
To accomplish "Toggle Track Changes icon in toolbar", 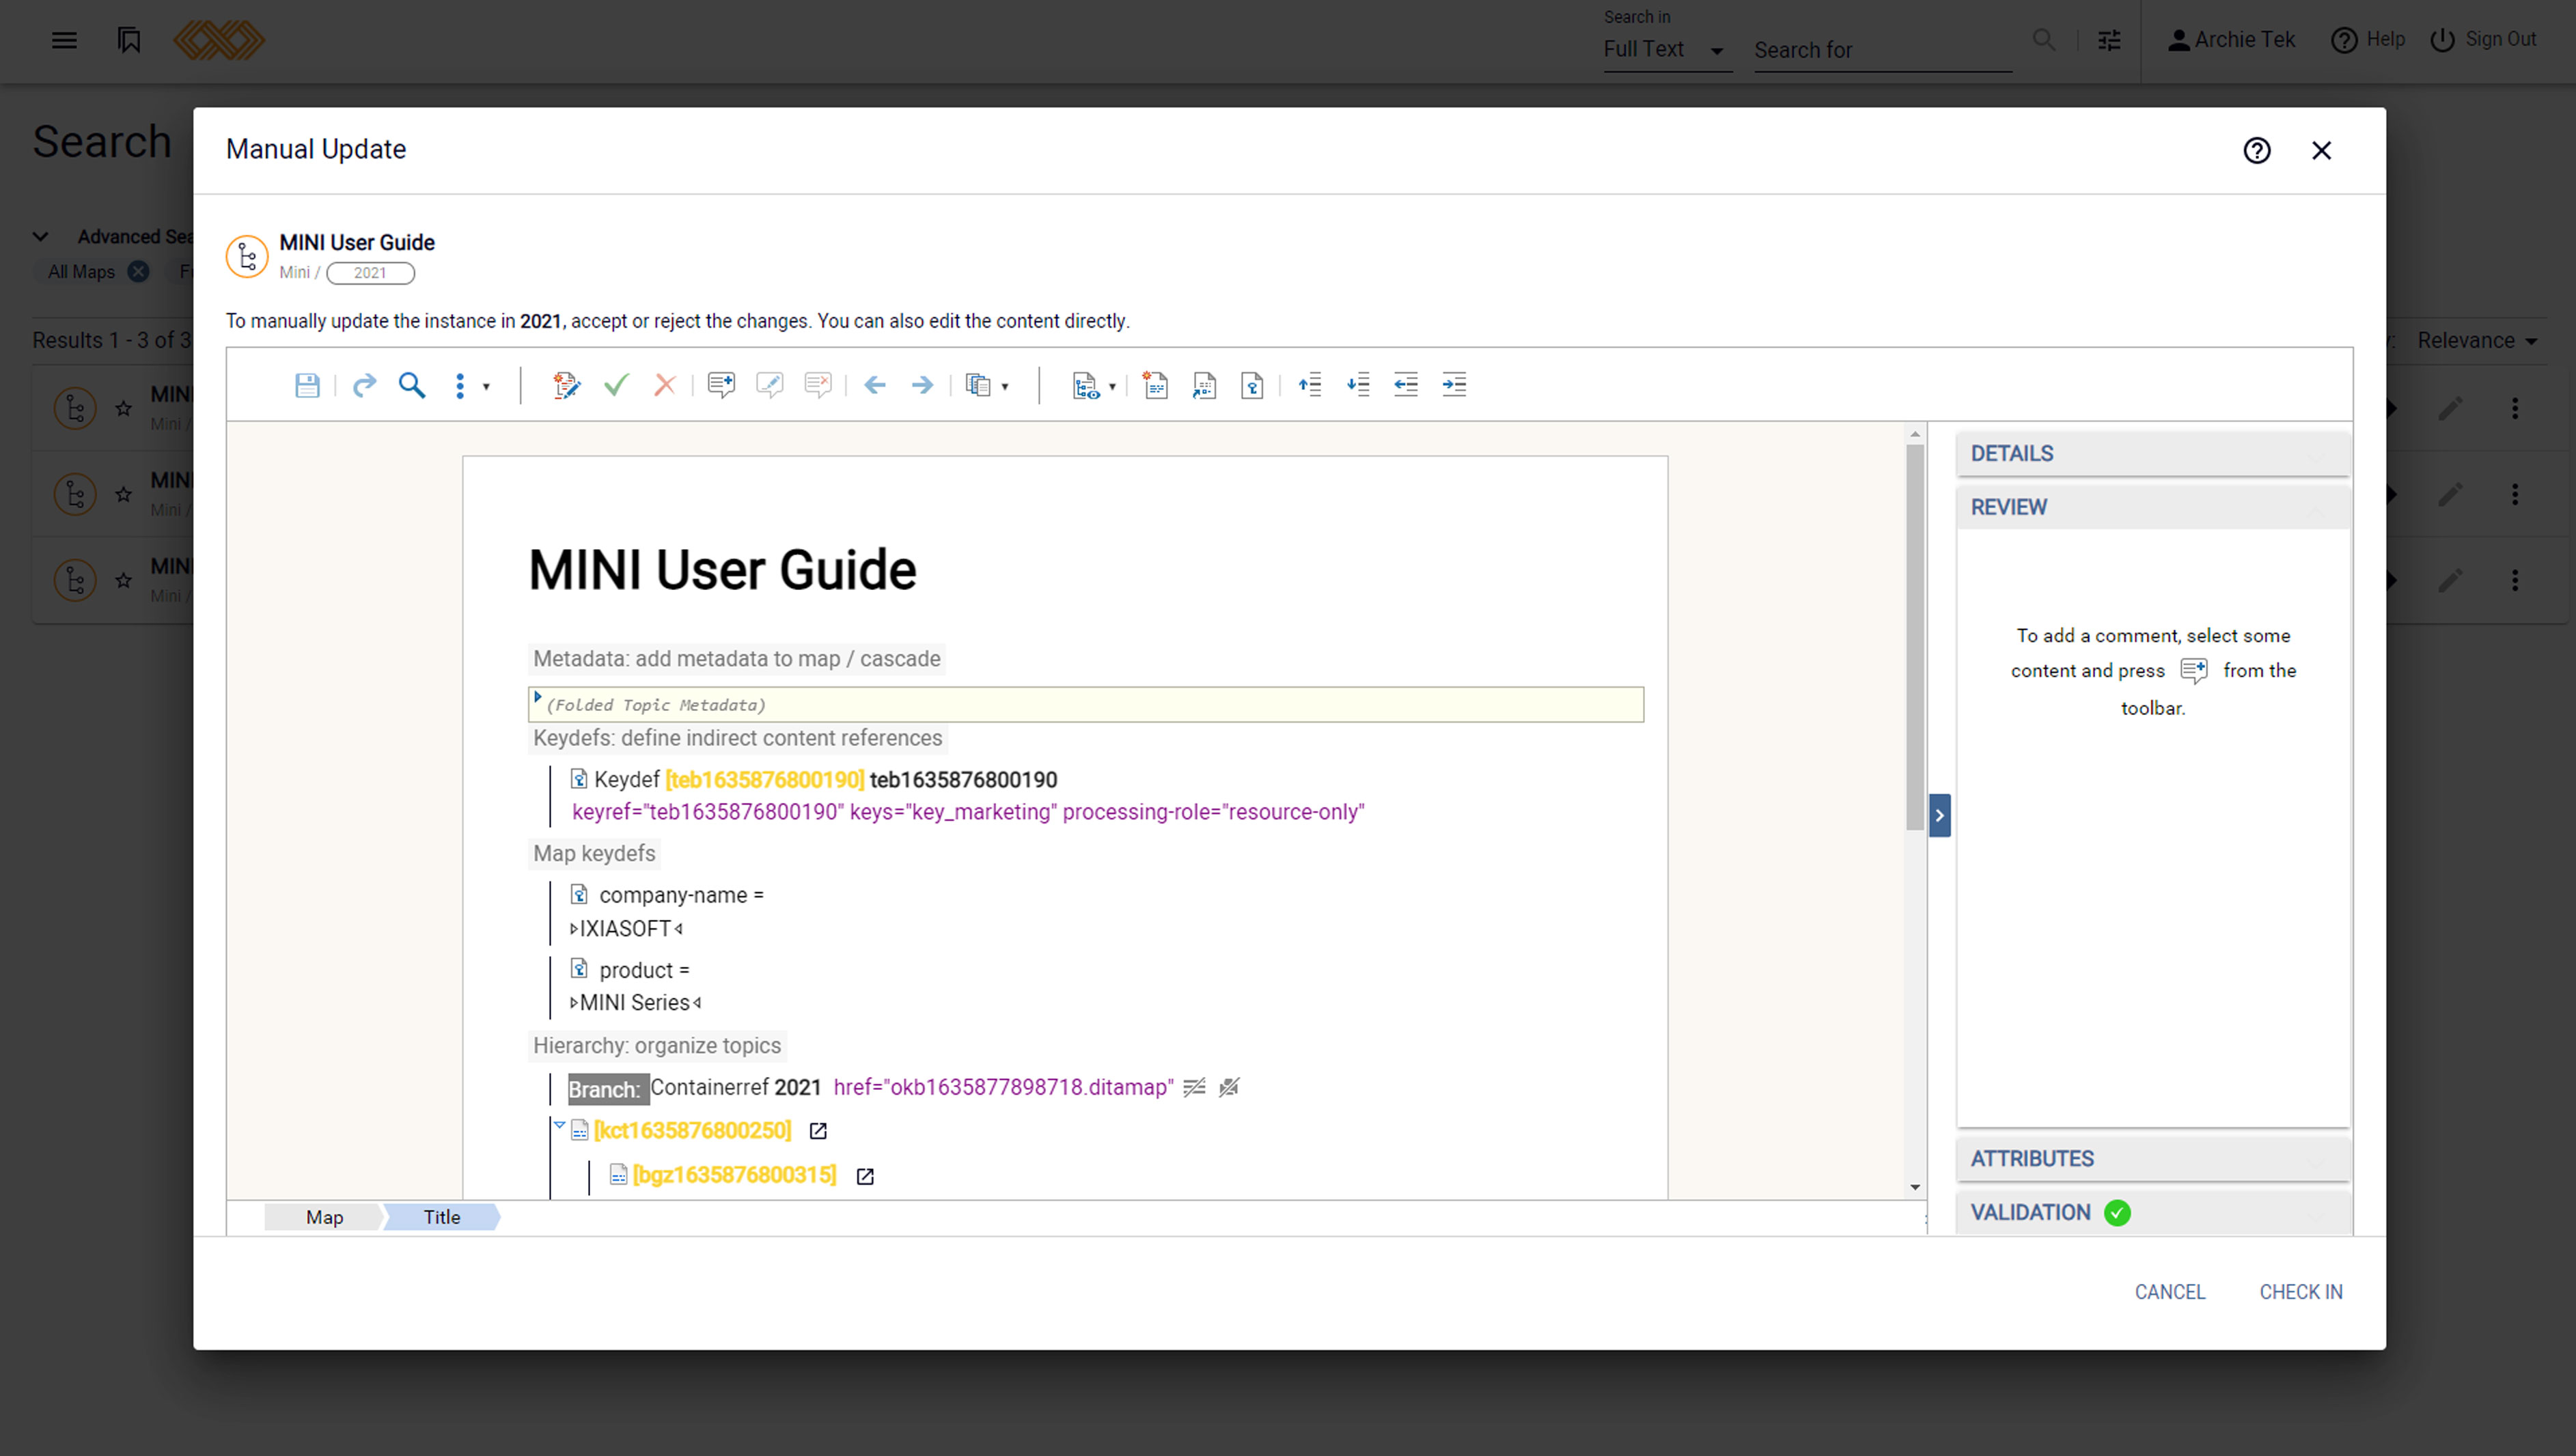I will (566, 385).
